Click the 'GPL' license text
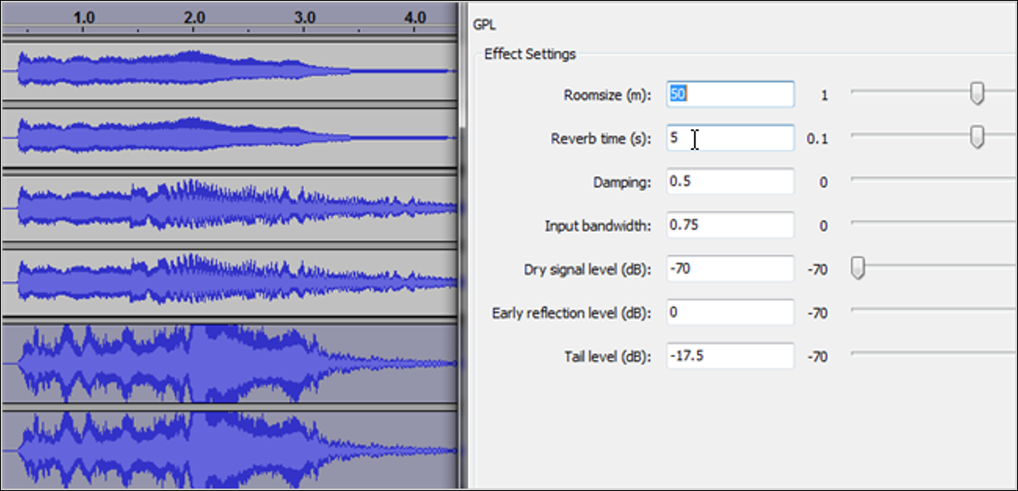Image resolution: width=1018 pixels, height=491 pixels. [x=484, y=25]
